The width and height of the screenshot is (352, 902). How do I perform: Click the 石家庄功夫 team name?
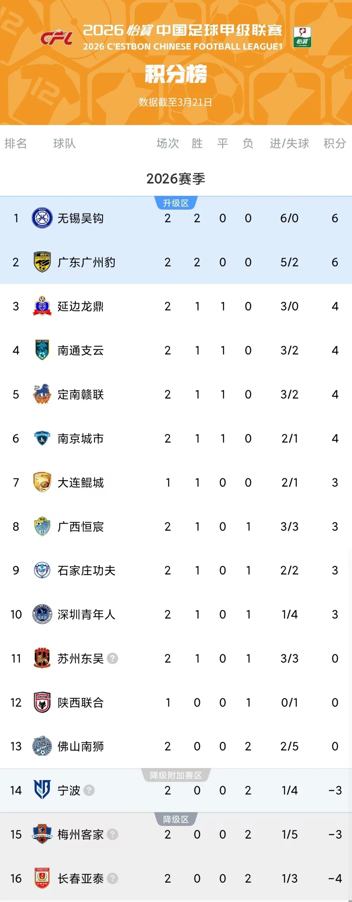pyautogui.click(x=86, y=570)
